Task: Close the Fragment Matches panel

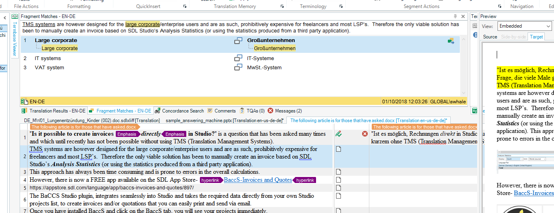Action: [463, 16]
